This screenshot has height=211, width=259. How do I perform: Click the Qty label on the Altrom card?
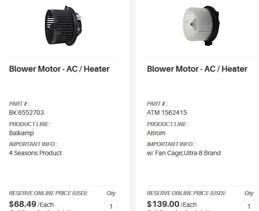249,193
